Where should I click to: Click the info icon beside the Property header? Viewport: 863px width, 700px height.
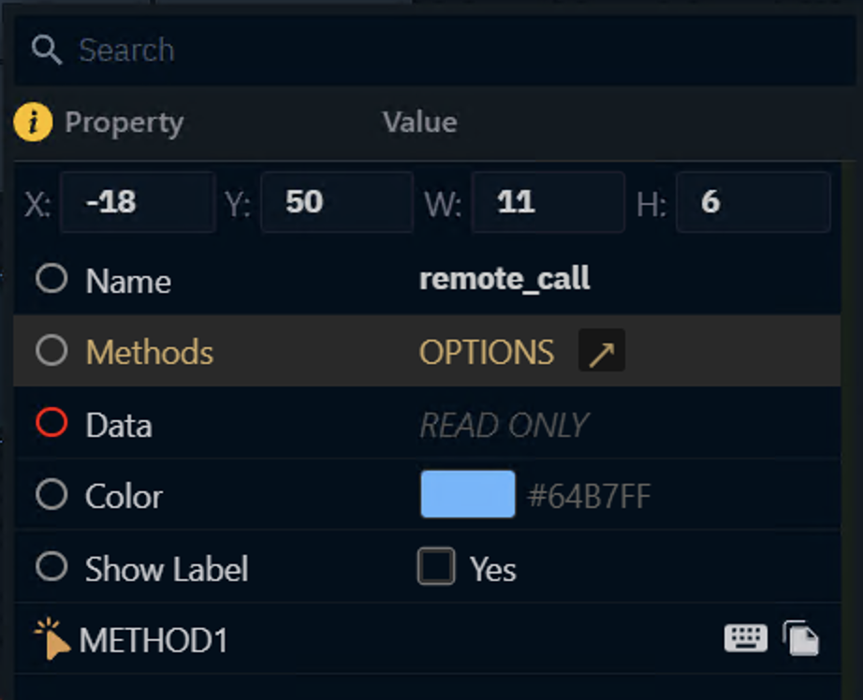[31, 123]
